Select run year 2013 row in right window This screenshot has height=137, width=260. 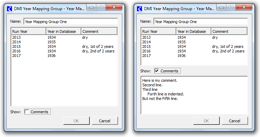[x=194, y=37]
